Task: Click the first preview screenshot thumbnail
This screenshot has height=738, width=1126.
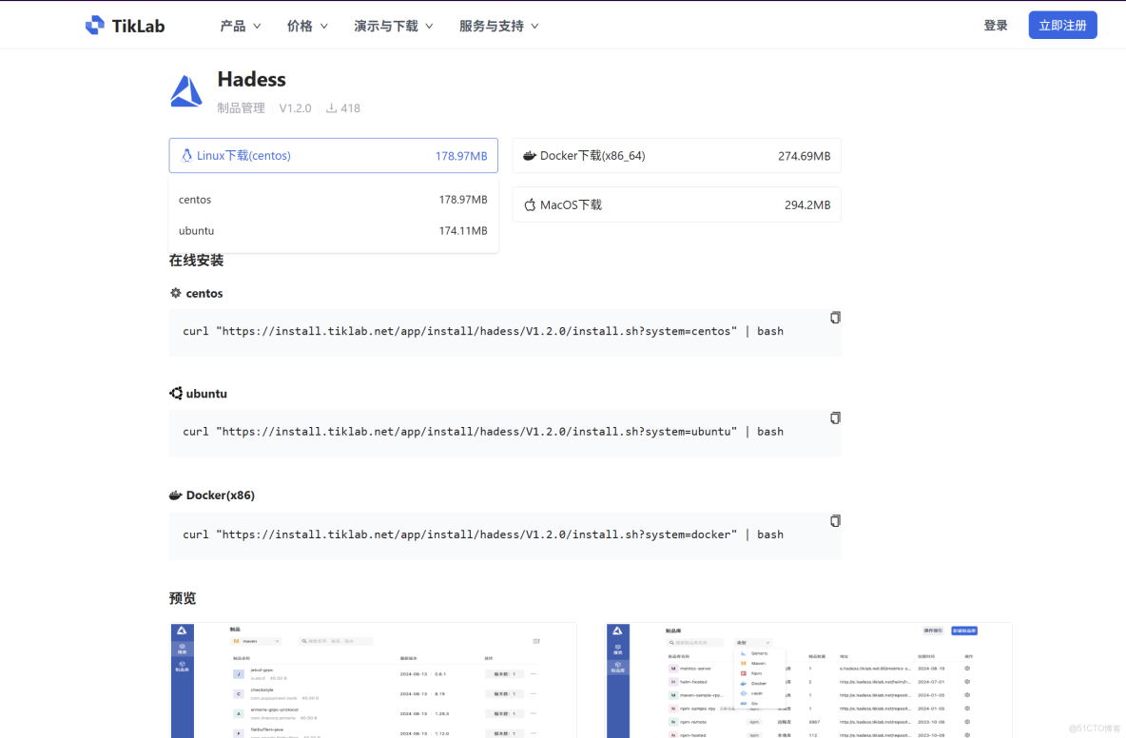Action: tap(373, 681)
